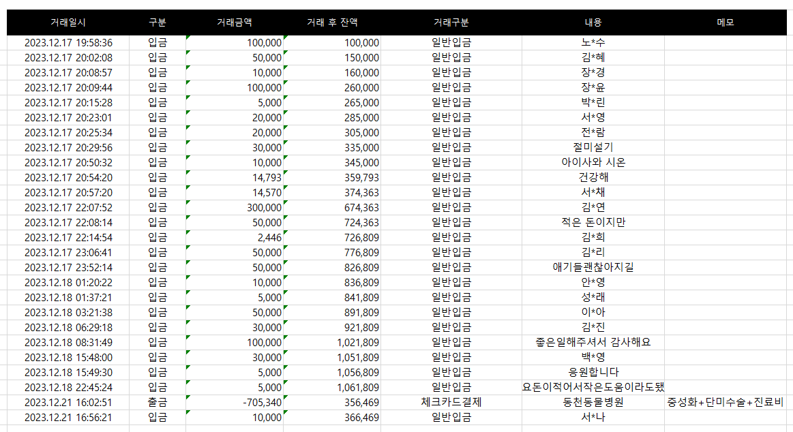Click content cell 요돈이적어서작은도움이라도됐
The height and width of the screenshot is (432, 793).
593,388
